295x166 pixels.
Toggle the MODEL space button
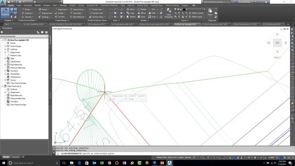pyautogui.click(x=188, y=158)
